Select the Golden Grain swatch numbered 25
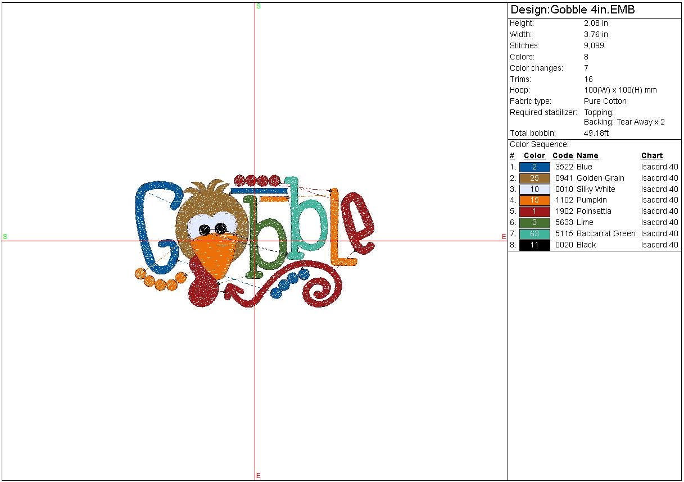 pyautogui.click(x=534, y=178)
